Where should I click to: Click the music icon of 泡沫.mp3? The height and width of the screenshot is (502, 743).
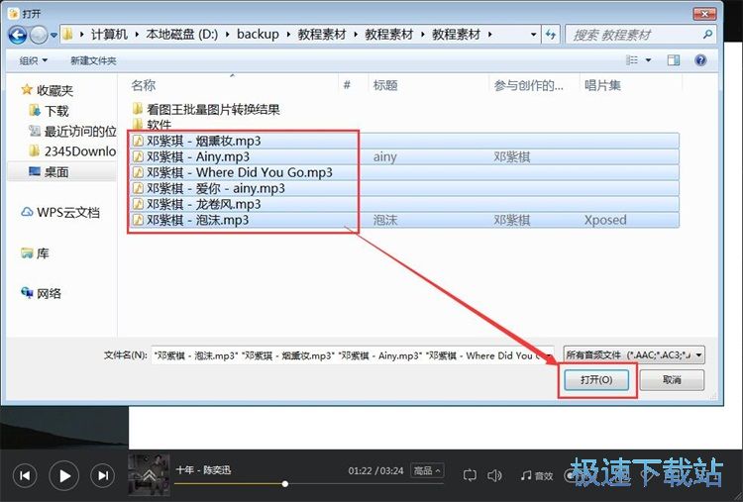pyautogui.click(x=138, y=220)
